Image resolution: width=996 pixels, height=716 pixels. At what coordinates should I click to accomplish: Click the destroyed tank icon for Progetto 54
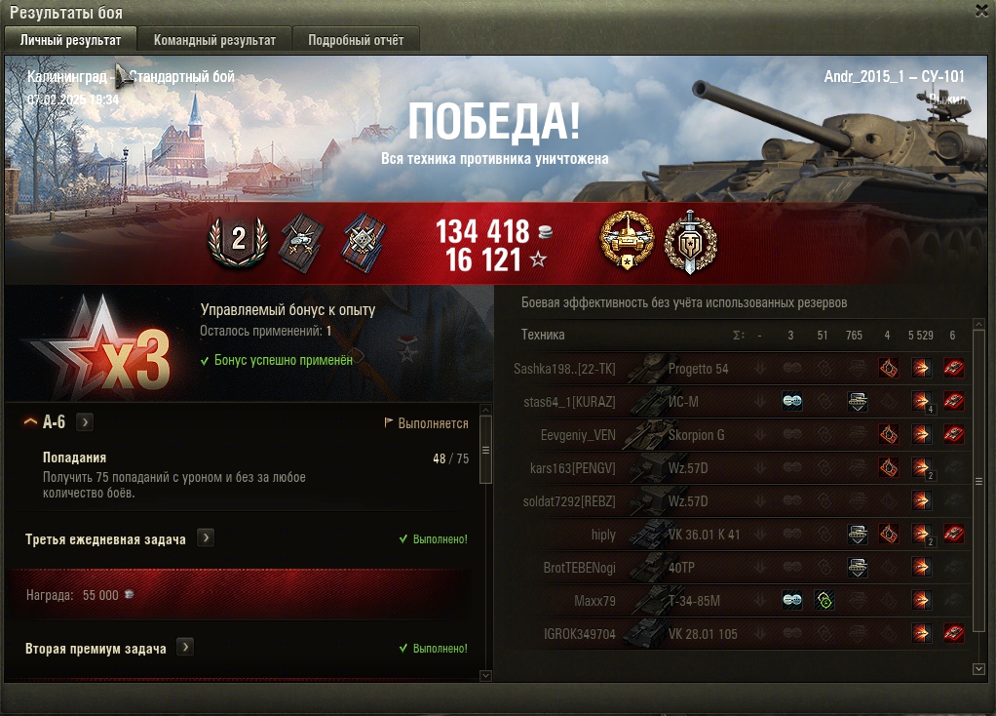[x=953, y=368]
